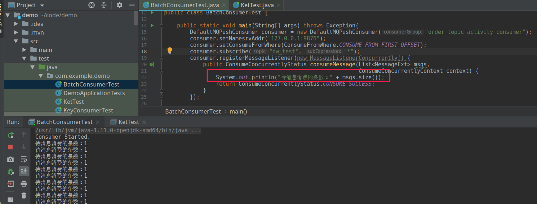This screenshot has width=537, height=204.
Task: Click the lightbulb intention icon on line 18
Action: click(170, 51)
